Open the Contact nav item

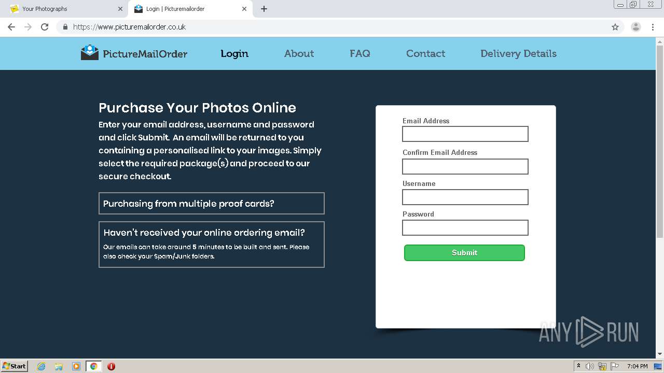(x=425, y=53)
